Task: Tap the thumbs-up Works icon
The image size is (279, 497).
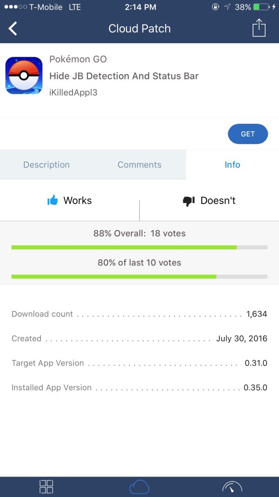Action: (x=53, y=201)
